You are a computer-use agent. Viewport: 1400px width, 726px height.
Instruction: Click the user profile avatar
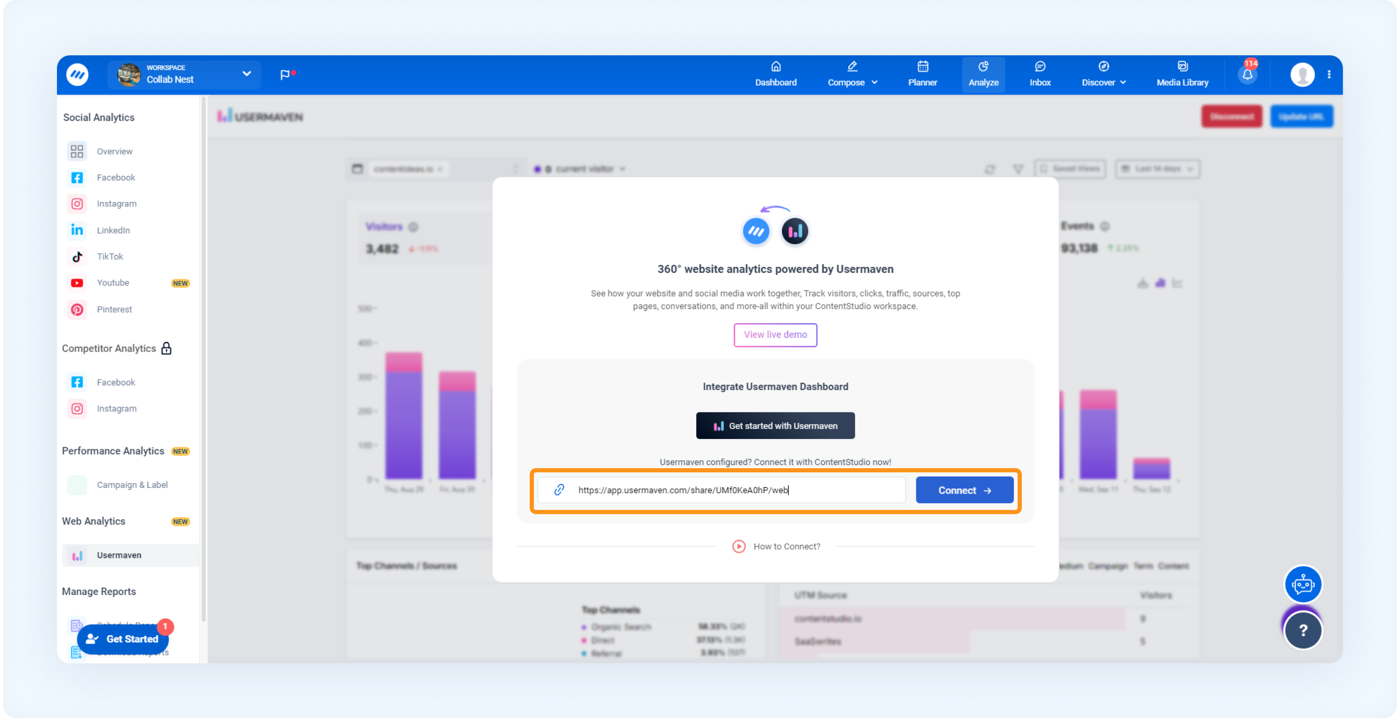(x=1302, y=75)
